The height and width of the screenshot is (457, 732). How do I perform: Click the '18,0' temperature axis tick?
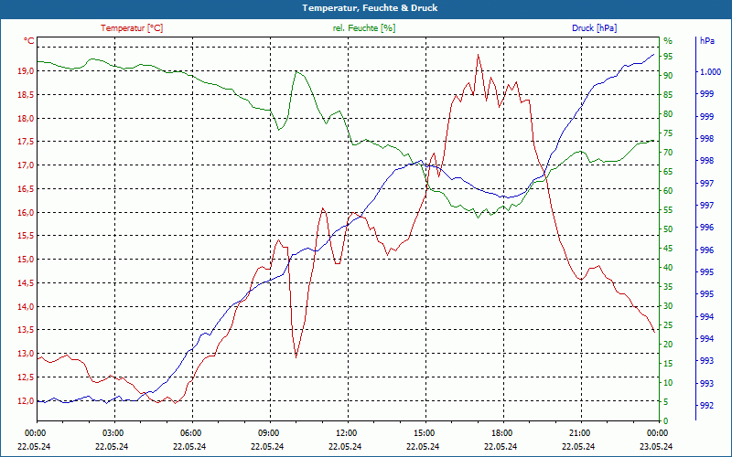pos(26,118)
